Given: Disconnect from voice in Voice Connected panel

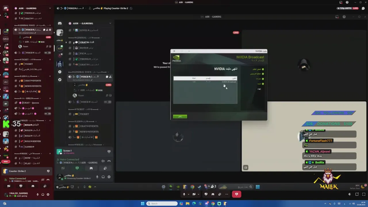Looking at the screenshot, I should [48, 180].
